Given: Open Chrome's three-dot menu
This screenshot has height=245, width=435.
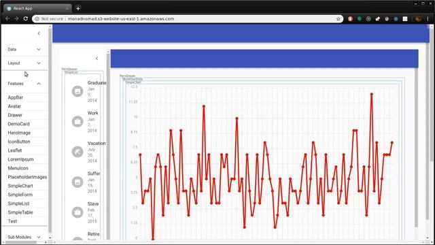Looking at the screenshot, I should [x=428, y=19].
